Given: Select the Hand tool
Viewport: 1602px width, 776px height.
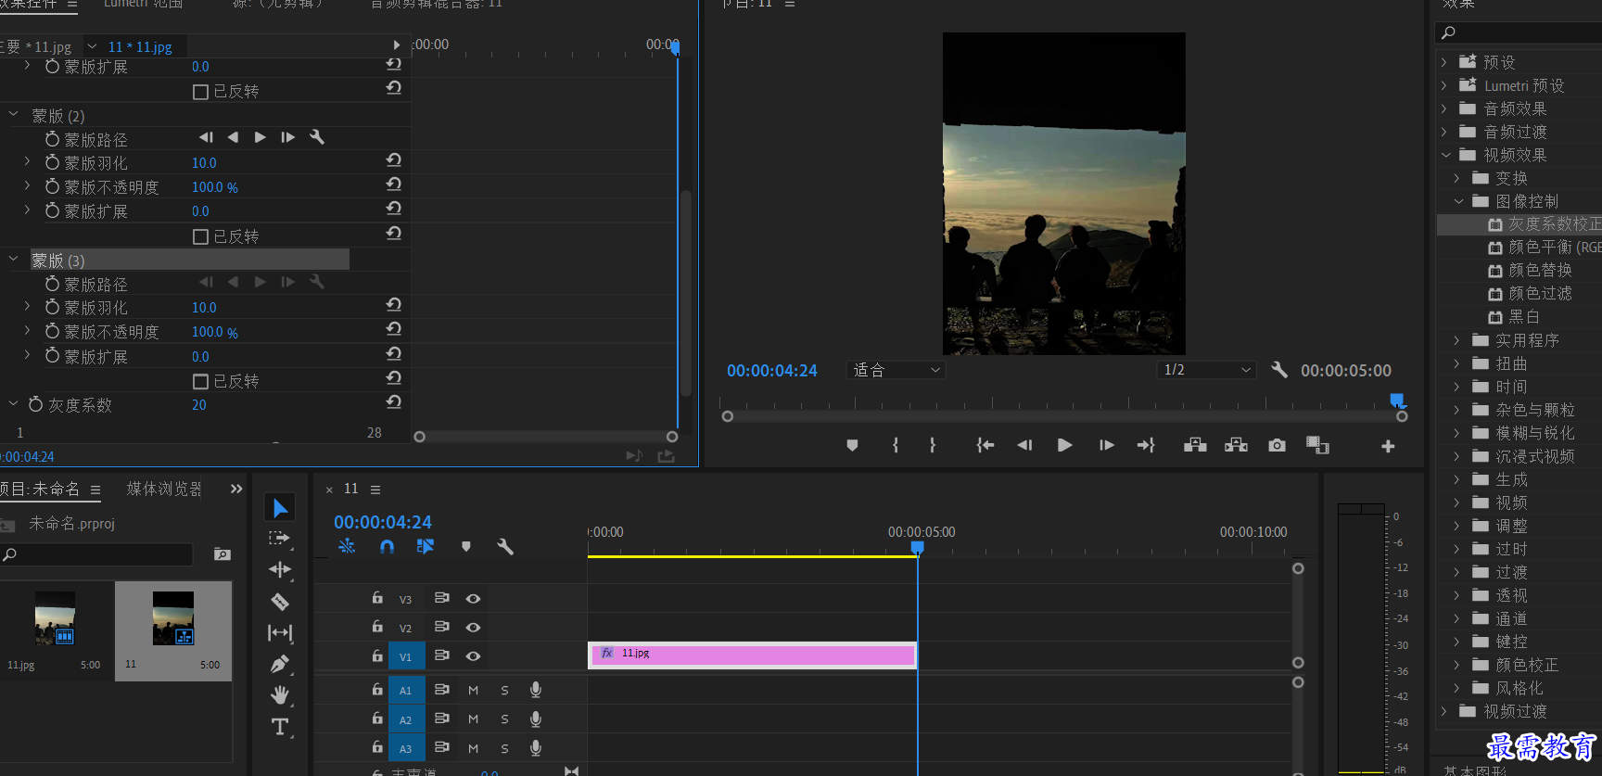Looking at the screenshot, I should [280, 695].
